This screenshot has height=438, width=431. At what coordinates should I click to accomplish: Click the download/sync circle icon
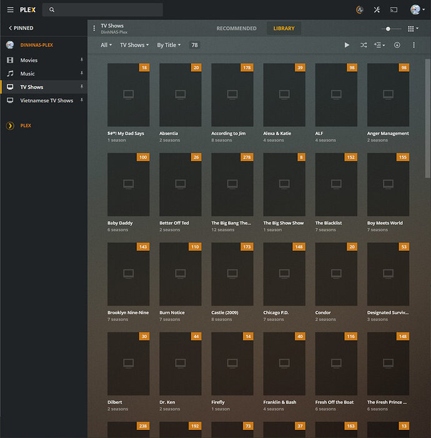click(x=397, y=45)
